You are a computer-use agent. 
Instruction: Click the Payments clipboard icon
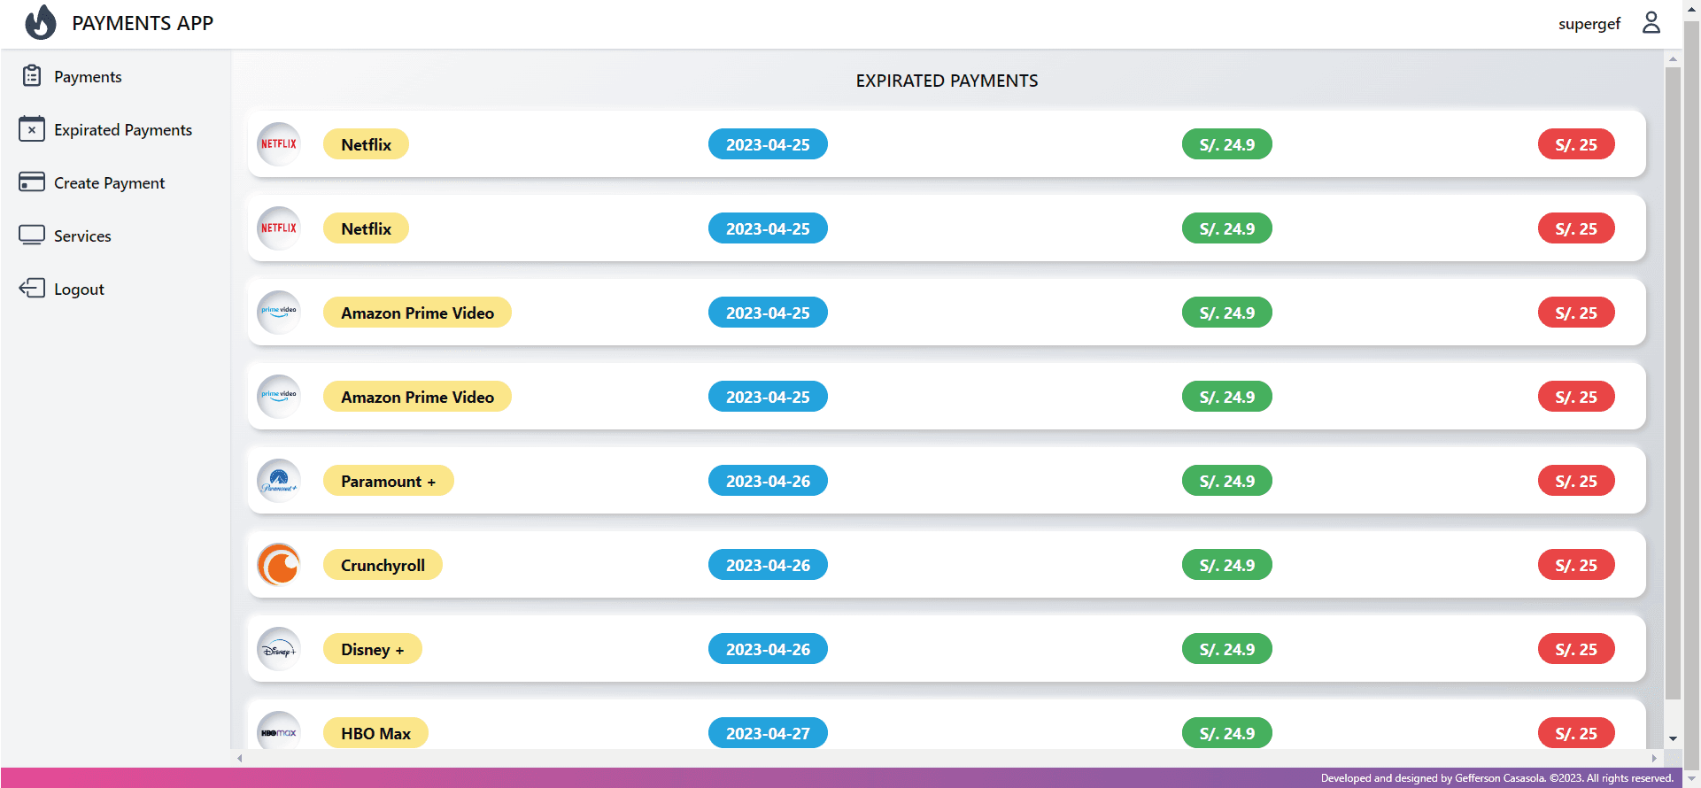[32, 76]
